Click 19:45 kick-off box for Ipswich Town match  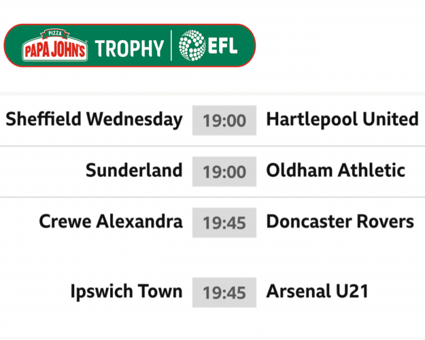[224, 292]
